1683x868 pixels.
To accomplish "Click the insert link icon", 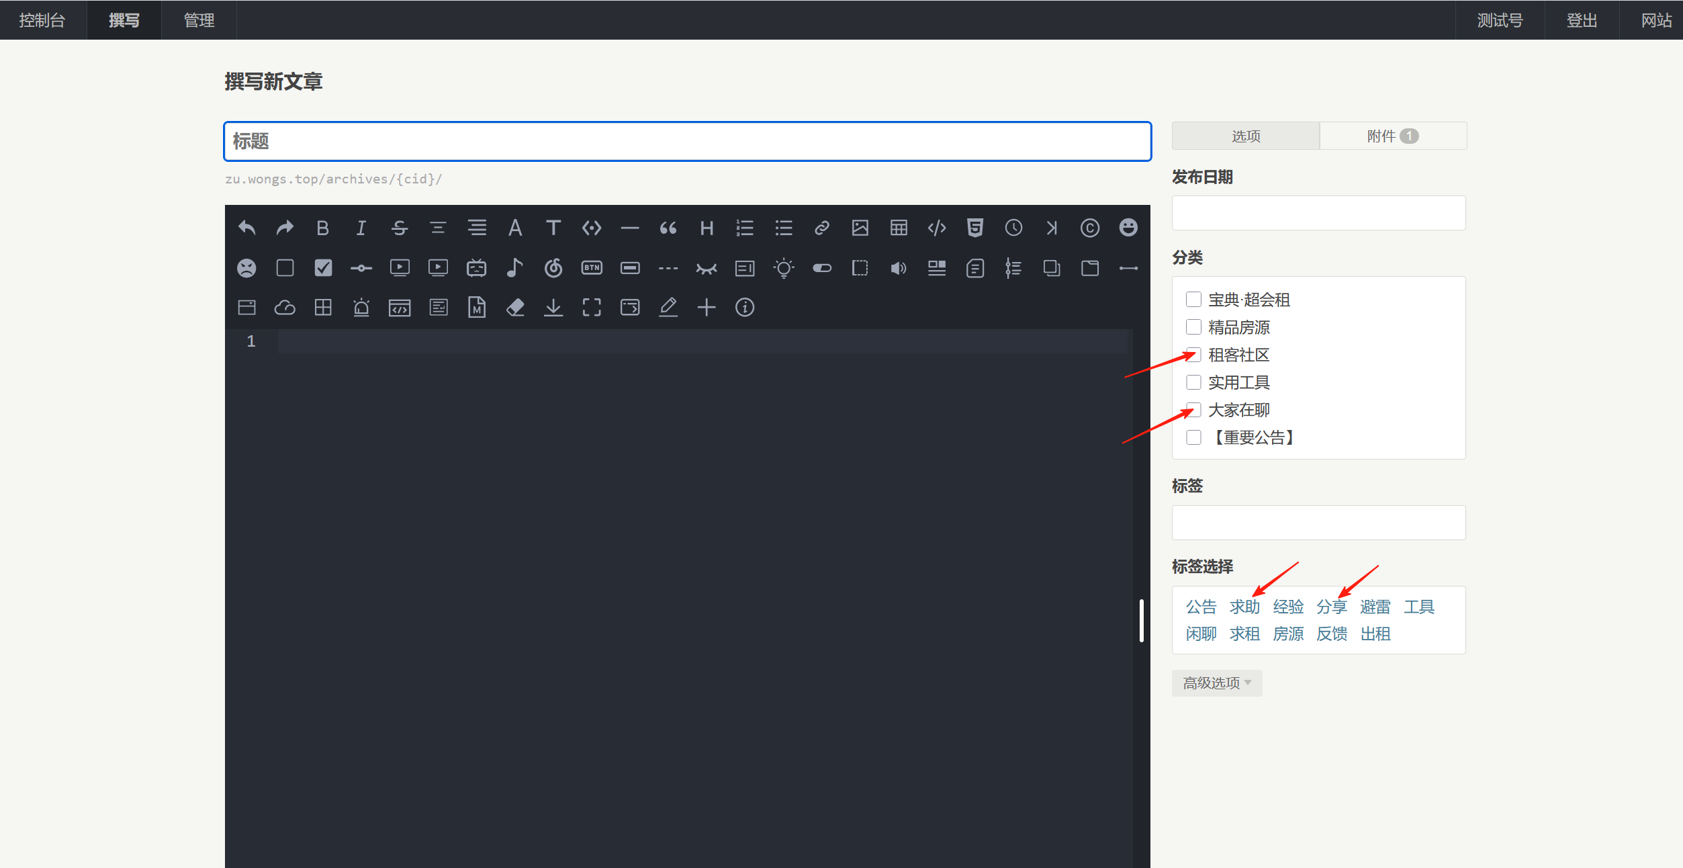I will point(821,228).
